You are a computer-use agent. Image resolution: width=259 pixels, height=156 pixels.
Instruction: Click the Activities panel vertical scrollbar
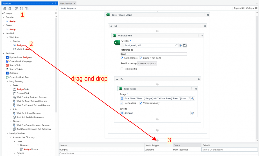point(56,65)
